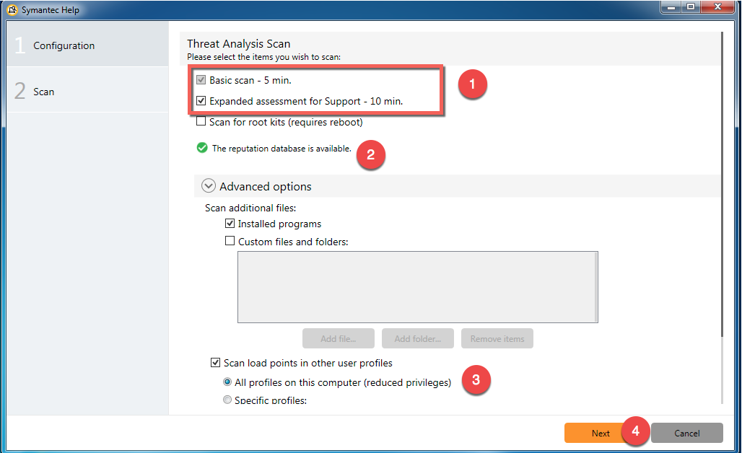Uncheck Expanded assessment for Support
The width and height of the screenshot is (742, 453).
[x=201, y=101]
